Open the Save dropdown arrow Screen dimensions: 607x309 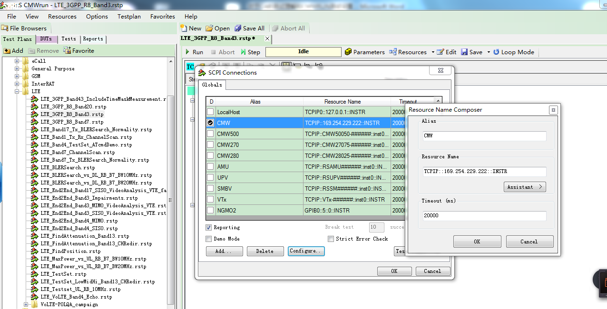[x=488, y=52]
